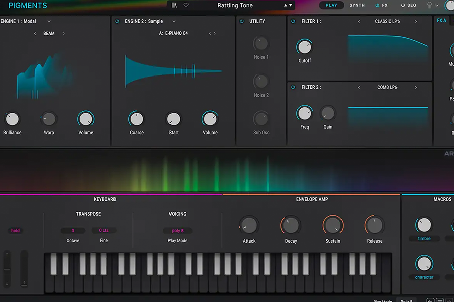Click the Filter 1 Cutoff knob
The height and width of the screenshot is (302, 454).
point(305,47)
